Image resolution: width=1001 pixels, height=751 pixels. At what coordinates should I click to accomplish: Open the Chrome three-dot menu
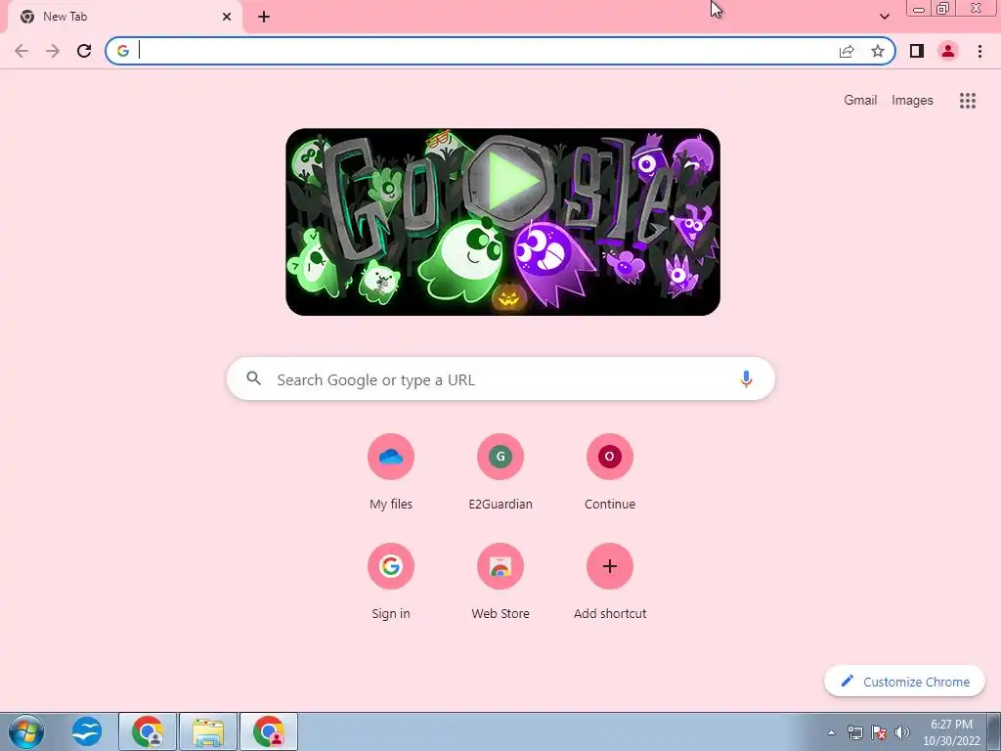coord(979,51)
